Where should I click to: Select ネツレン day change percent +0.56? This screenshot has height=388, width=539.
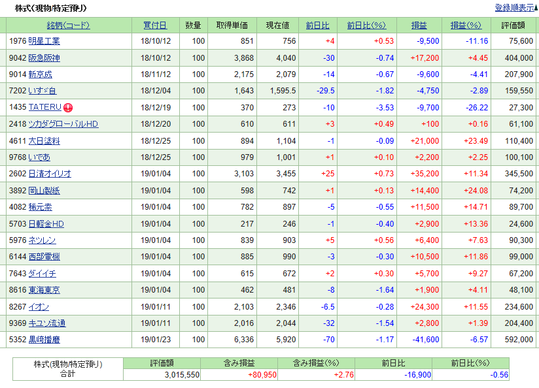[x=383, y=240]
